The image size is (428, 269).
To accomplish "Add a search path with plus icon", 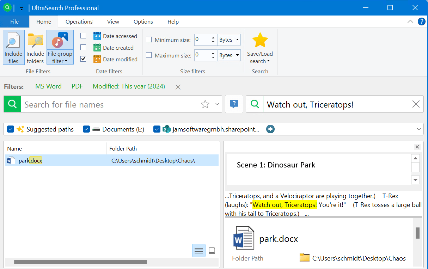I will (x=270, y=129).
